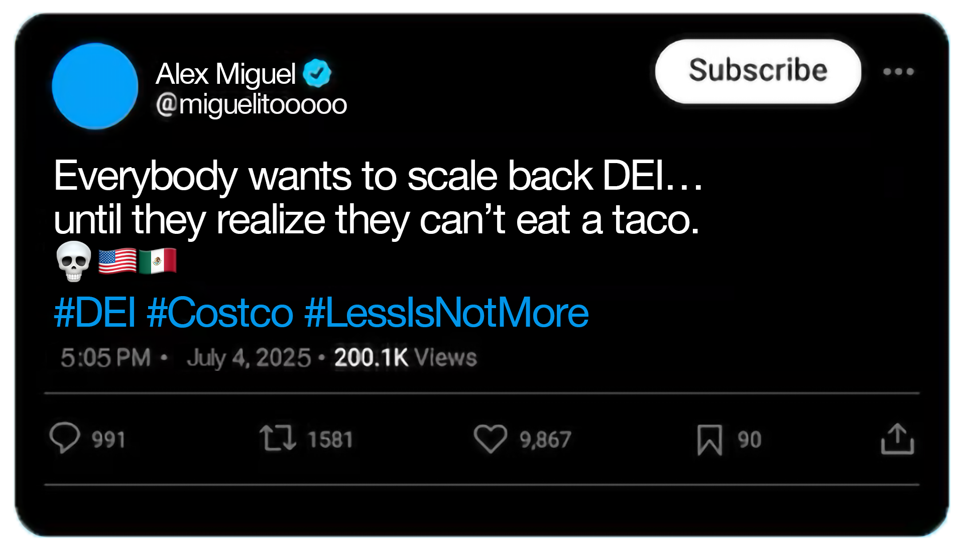Click the share upload icon
Screen dimensions: 964x550
coord(898,439)
